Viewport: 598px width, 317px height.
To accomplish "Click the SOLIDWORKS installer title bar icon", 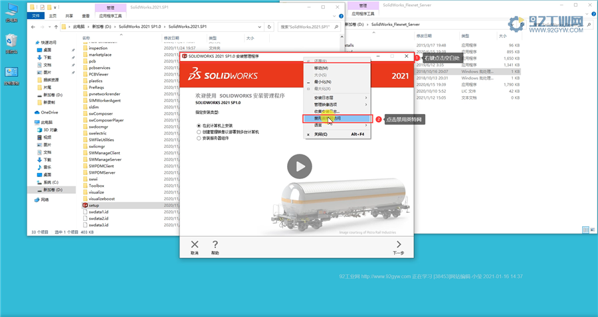I will 185,56.
